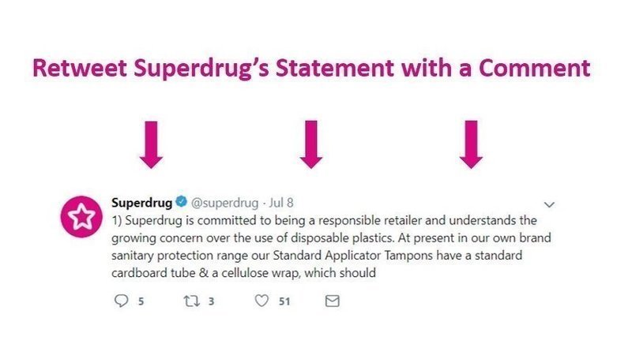This screenshot has width=632, height=355.
Task: Click the middle pink down arrow
Action: [311, 144]
